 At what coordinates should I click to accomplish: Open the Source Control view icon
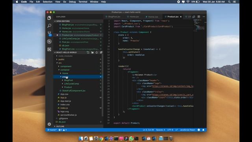click(50, 34)
